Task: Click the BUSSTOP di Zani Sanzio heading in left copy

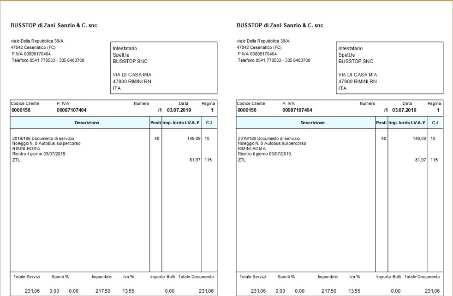Action: click(54, 25)
